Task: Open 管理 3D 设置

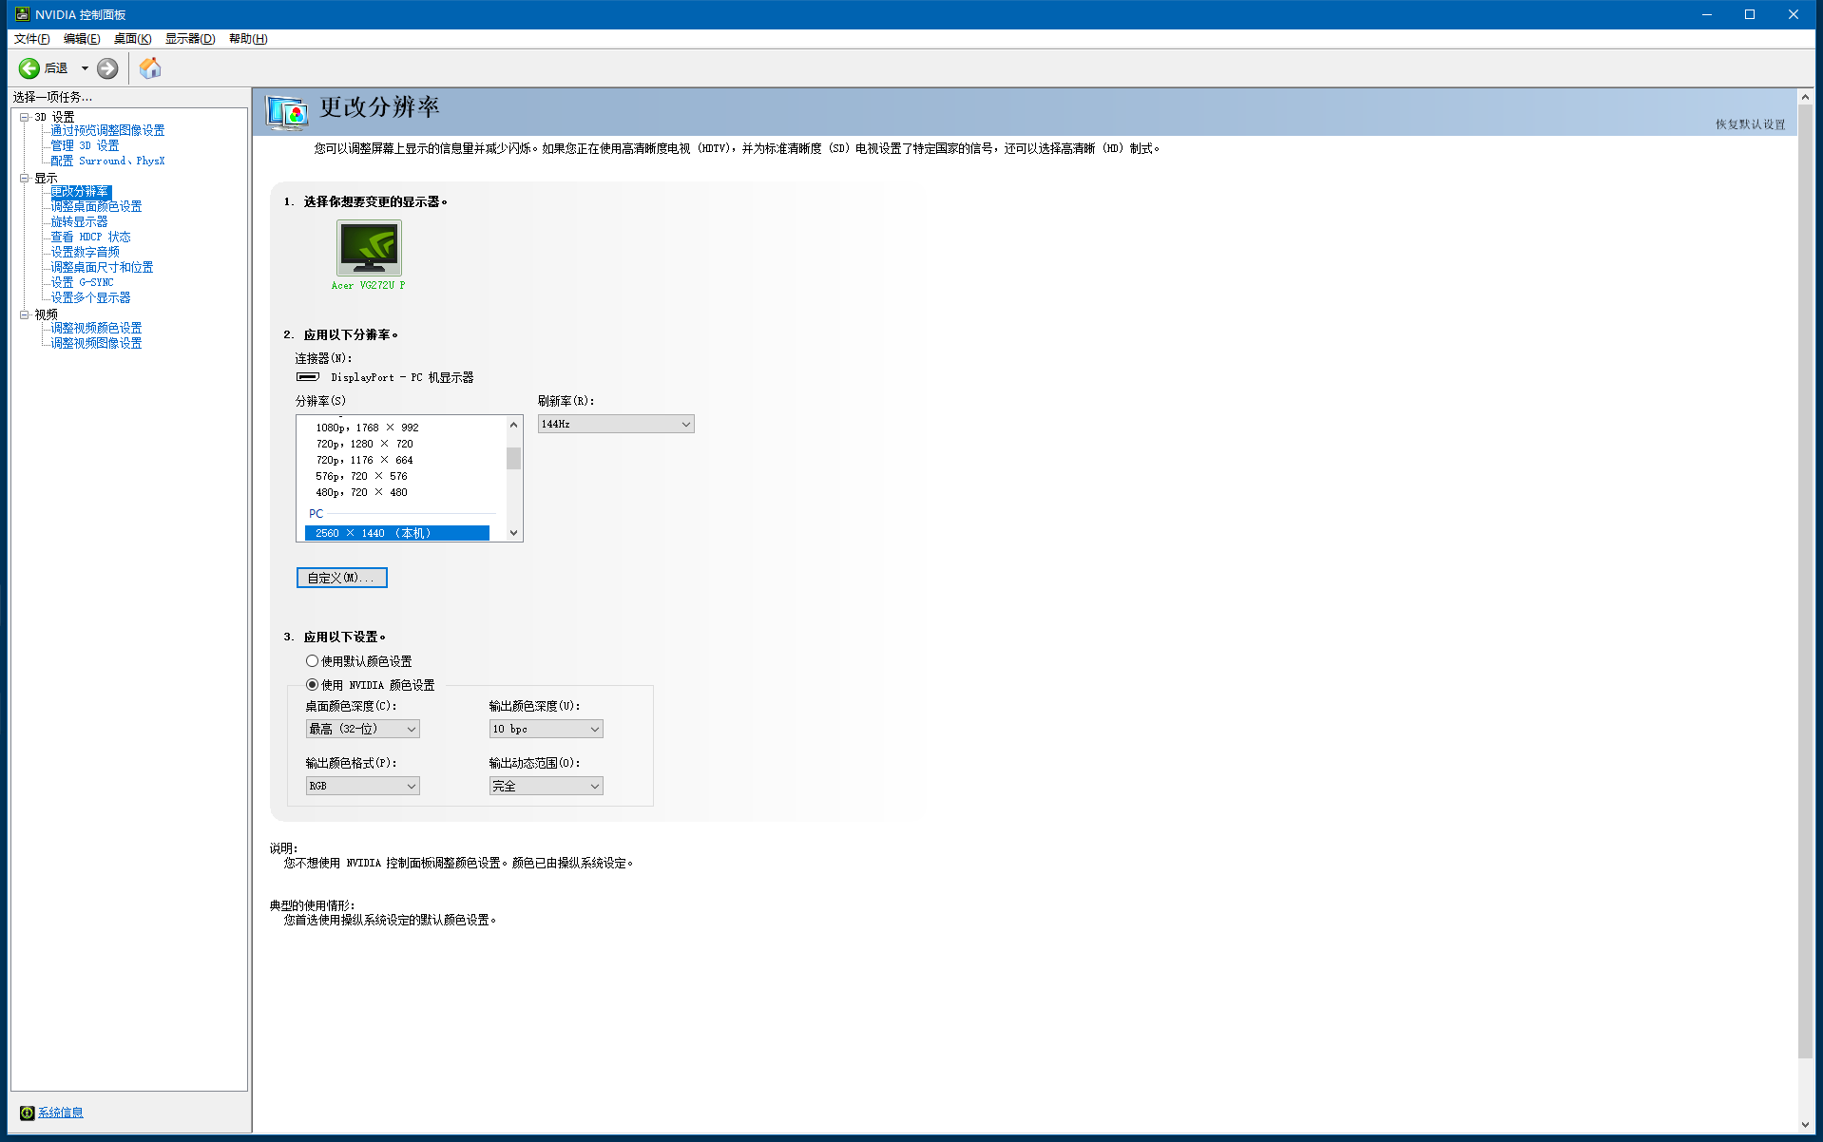Action: [x=85, y=146]
